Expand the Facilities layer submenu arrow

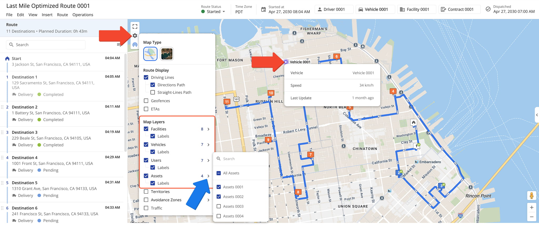(x=208, y=129)
